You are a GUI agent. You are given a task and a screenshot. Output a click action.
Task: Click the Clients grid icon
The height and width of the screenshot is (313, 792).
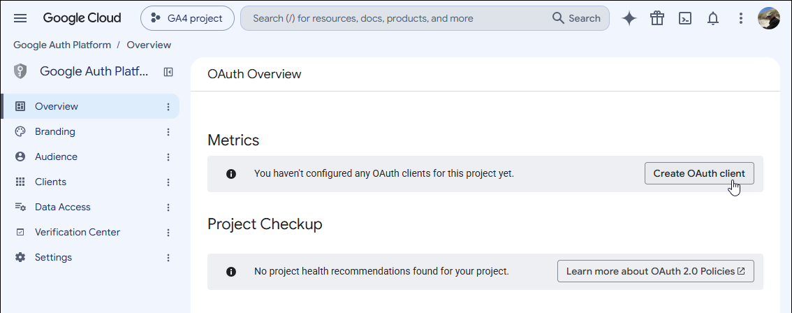(x=20, y=182)
